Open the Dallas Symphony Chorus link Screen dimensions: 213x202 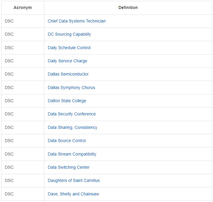[71, 88]
